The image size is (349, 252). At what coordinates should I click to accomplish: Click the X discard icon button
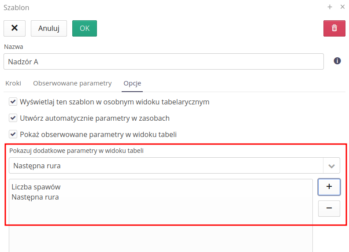(x=15, y=28)
